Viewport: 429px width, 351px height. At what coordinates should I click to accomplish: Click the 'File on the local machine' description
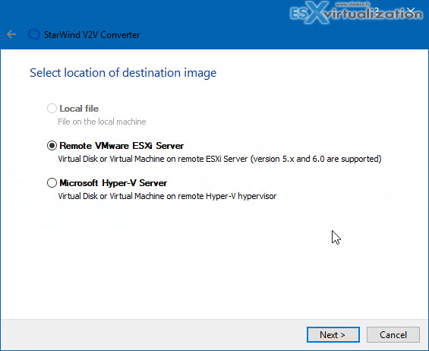point(102,122)
